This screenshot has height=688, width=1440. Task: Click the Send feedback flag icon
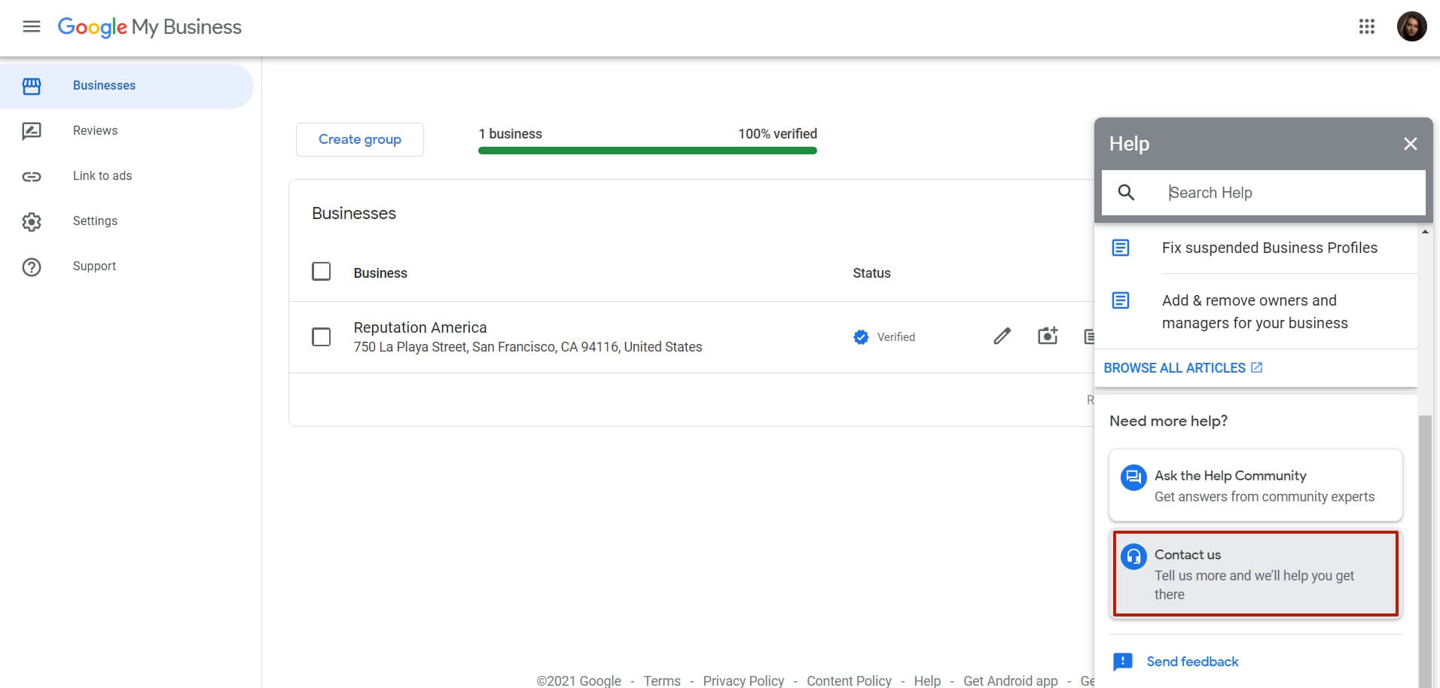click(1122, 662)
